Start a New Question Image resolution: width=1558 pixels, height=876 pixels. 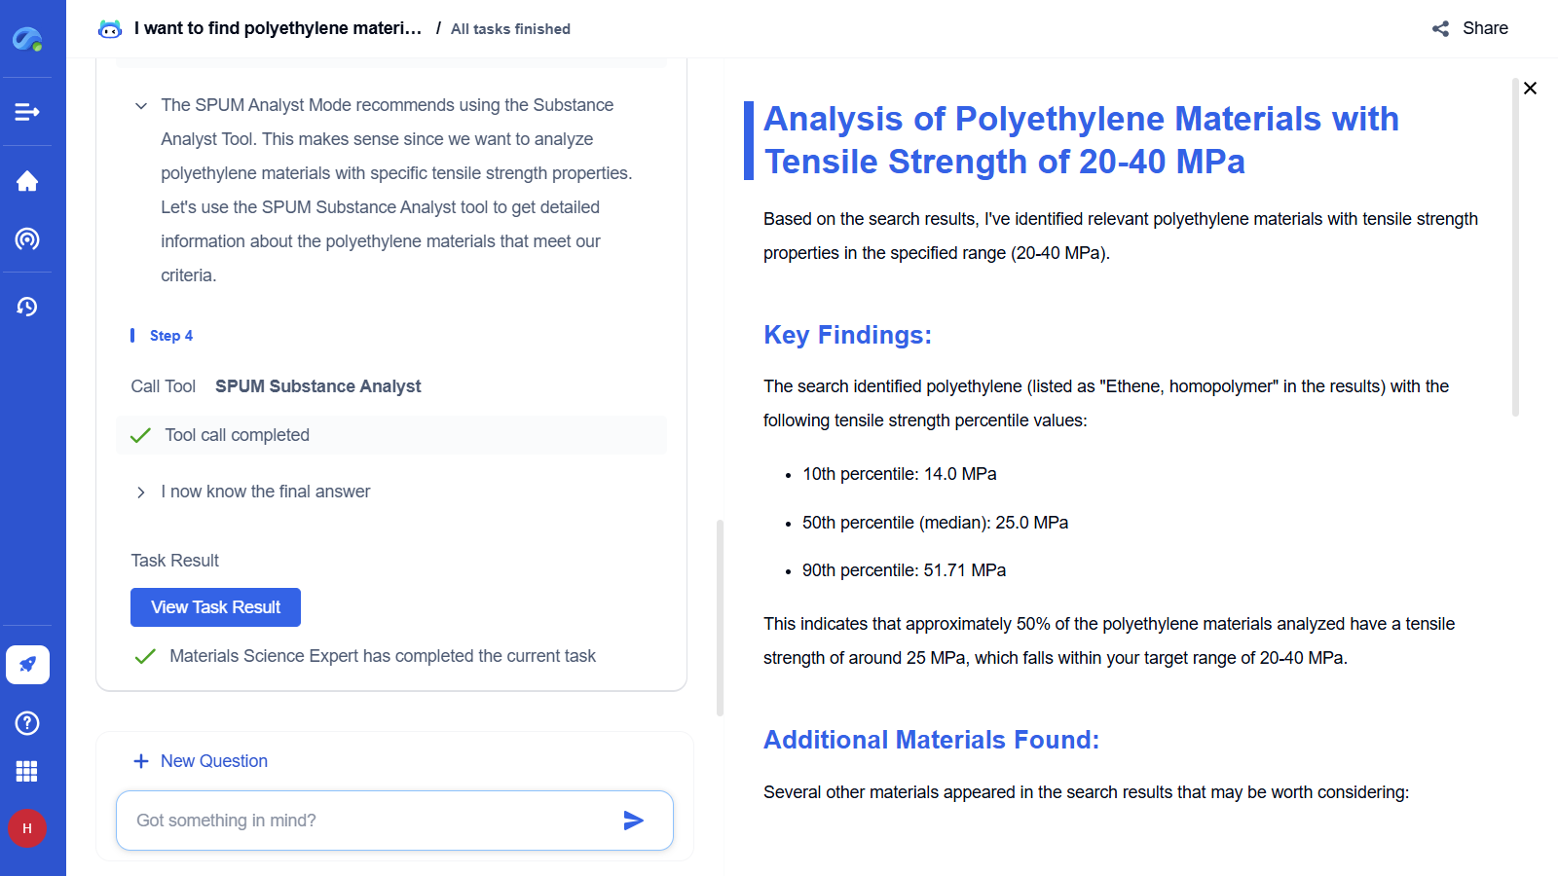tap(201, 761)
